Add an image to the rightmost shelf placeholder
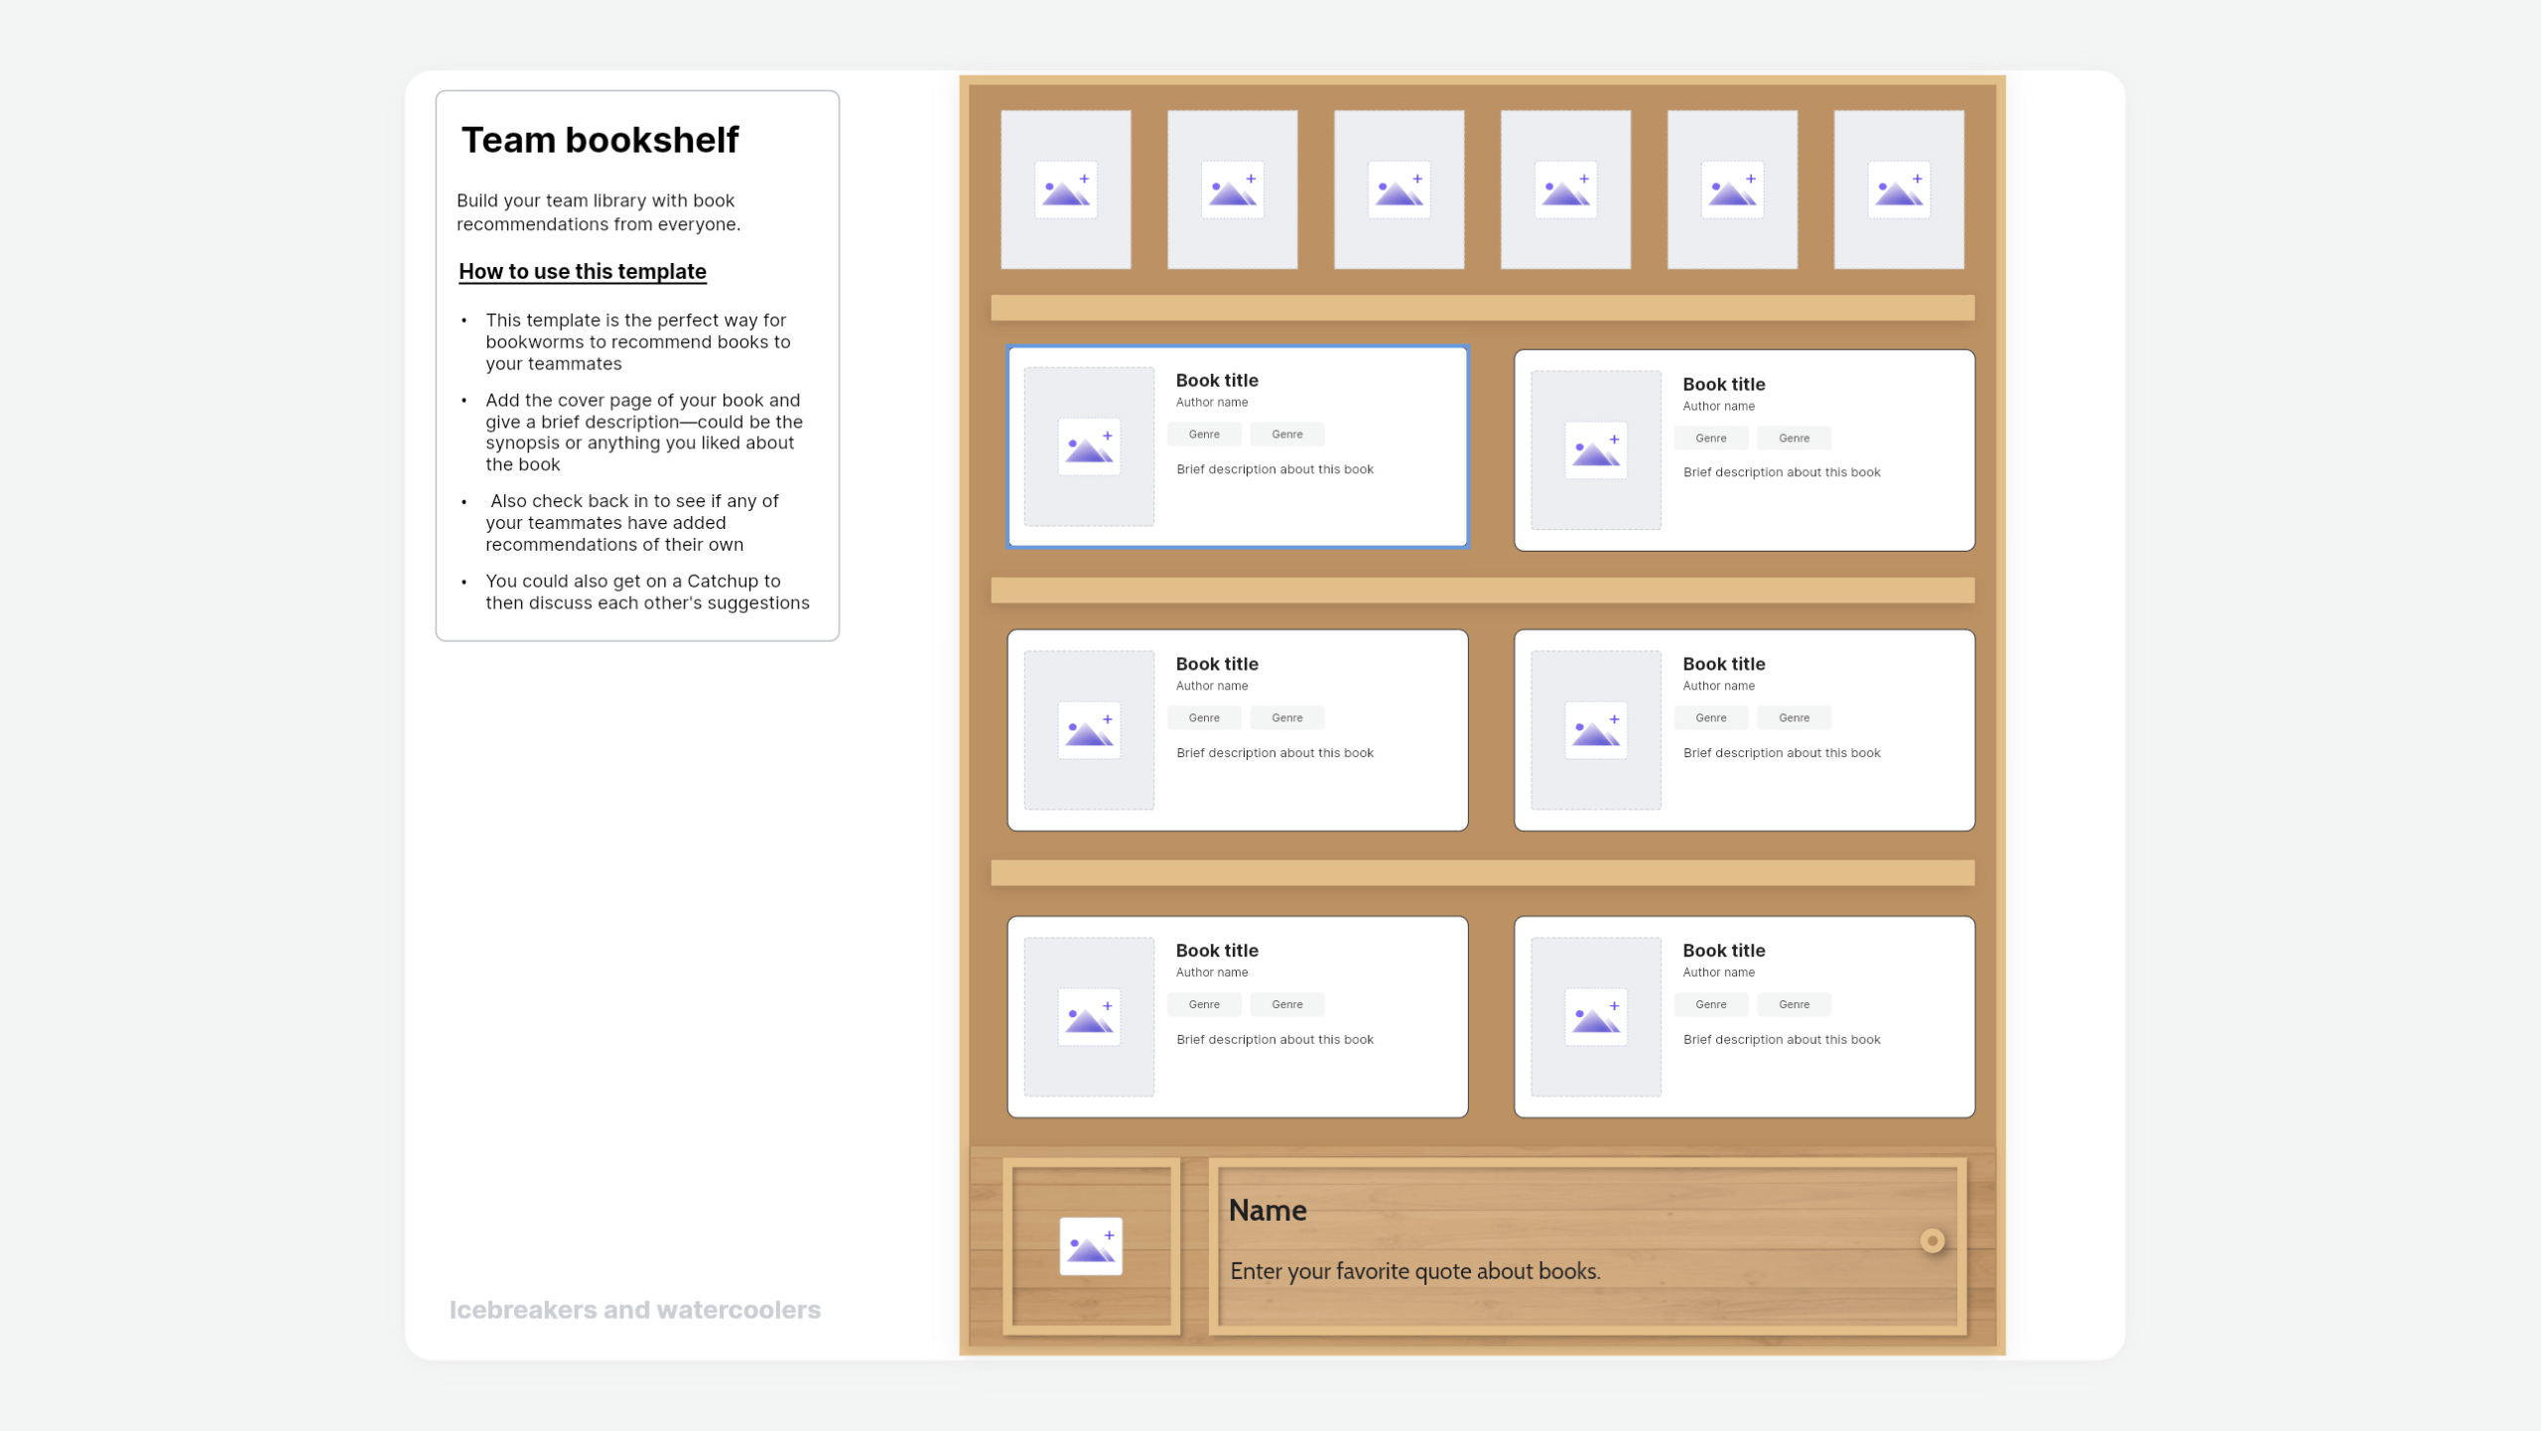This screenshot has height=1431, width=2541. (1899, 189)
